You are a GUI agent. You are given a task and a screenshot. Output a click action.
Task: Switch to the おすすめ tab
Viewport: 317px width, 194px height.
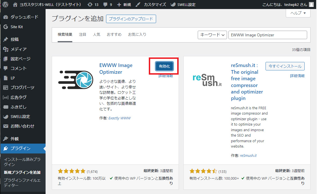114,35
